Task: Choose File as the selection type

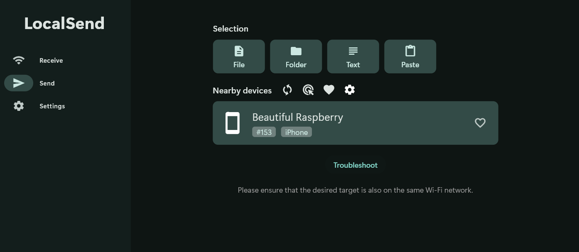Action: click(239, 56)
